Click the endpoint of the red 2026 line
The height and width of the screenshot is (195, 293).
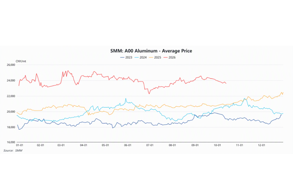(x=226, y=83)
